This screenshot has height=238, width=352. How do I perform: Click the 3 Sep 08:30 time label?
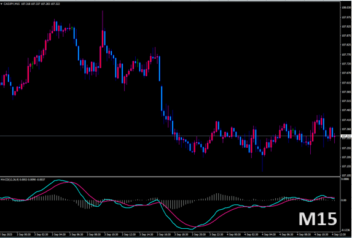click(94, 234)
